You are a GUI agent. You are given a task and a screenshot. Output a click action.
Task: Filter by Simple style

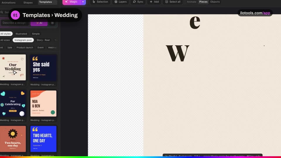(x=36, y=34)
